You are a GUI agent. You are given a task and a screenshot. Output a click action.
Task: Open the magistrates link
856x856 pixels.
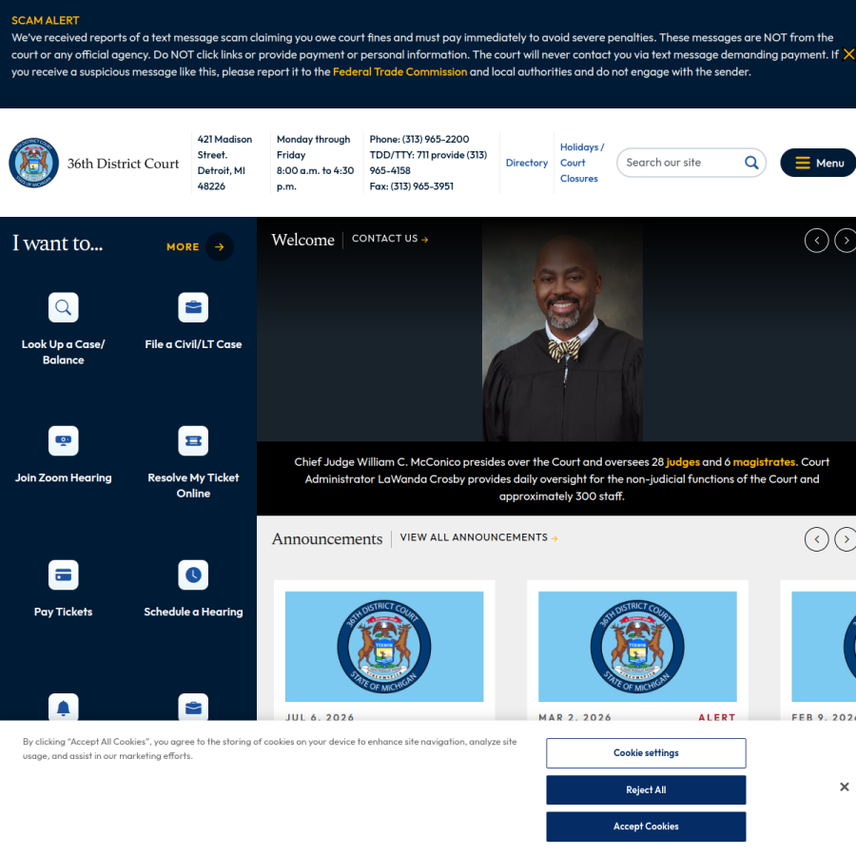click(764, 462)
